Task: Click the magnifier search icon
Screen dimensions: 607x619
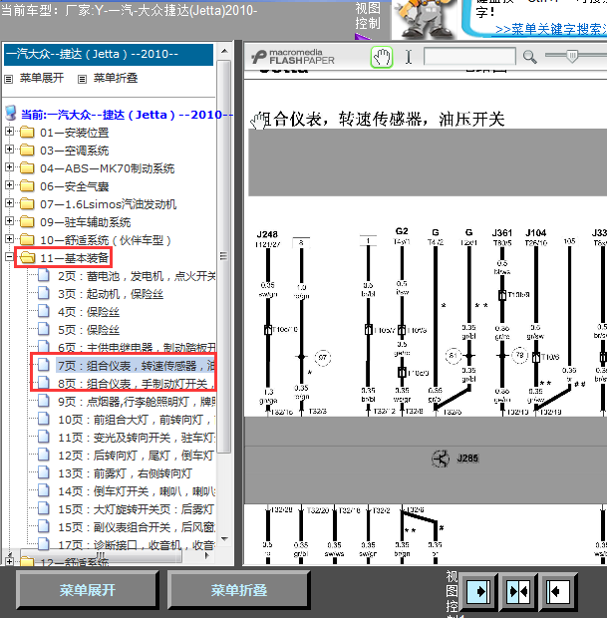Action: tap(529, 57)
